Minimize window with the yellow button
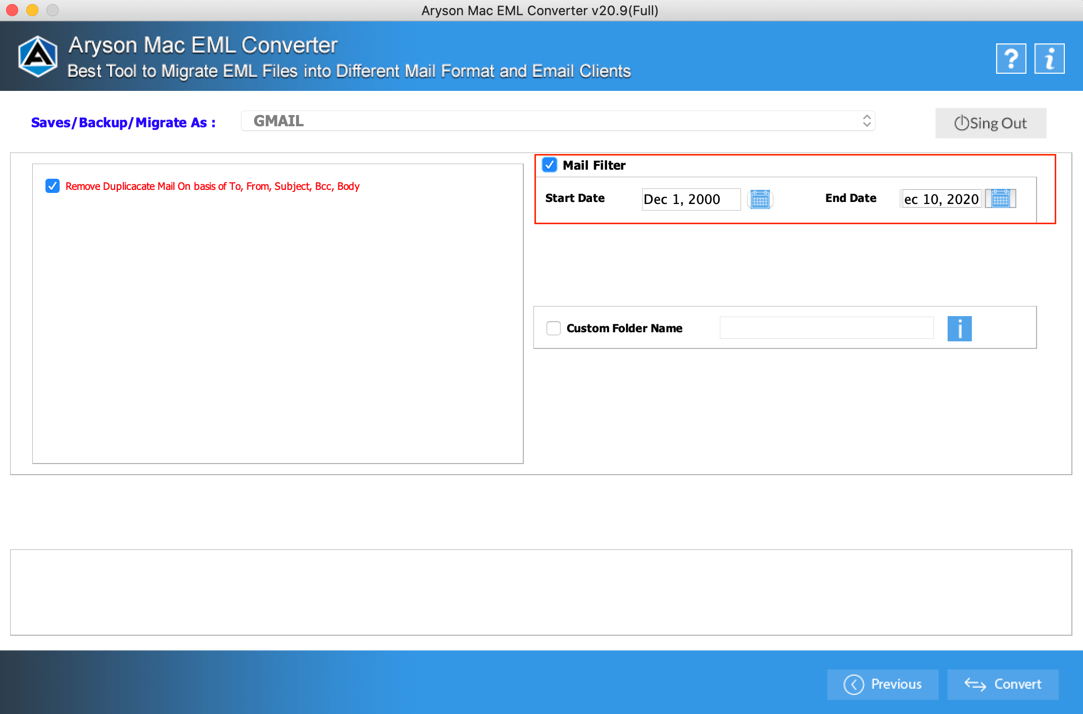 point(32,10)
